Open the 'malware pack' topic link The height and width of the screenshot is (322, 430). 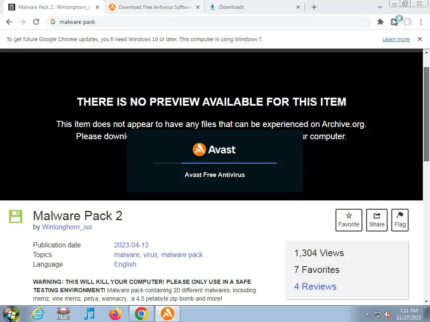point(182,254)
